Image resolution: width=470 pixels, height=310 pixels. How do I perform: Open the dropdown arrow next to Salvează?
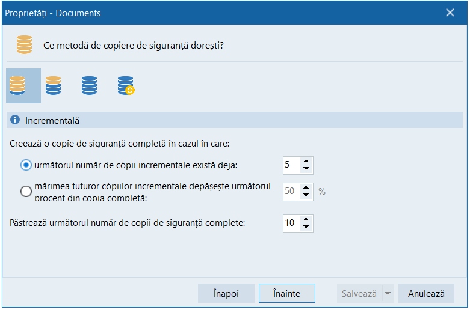[388, 294]
